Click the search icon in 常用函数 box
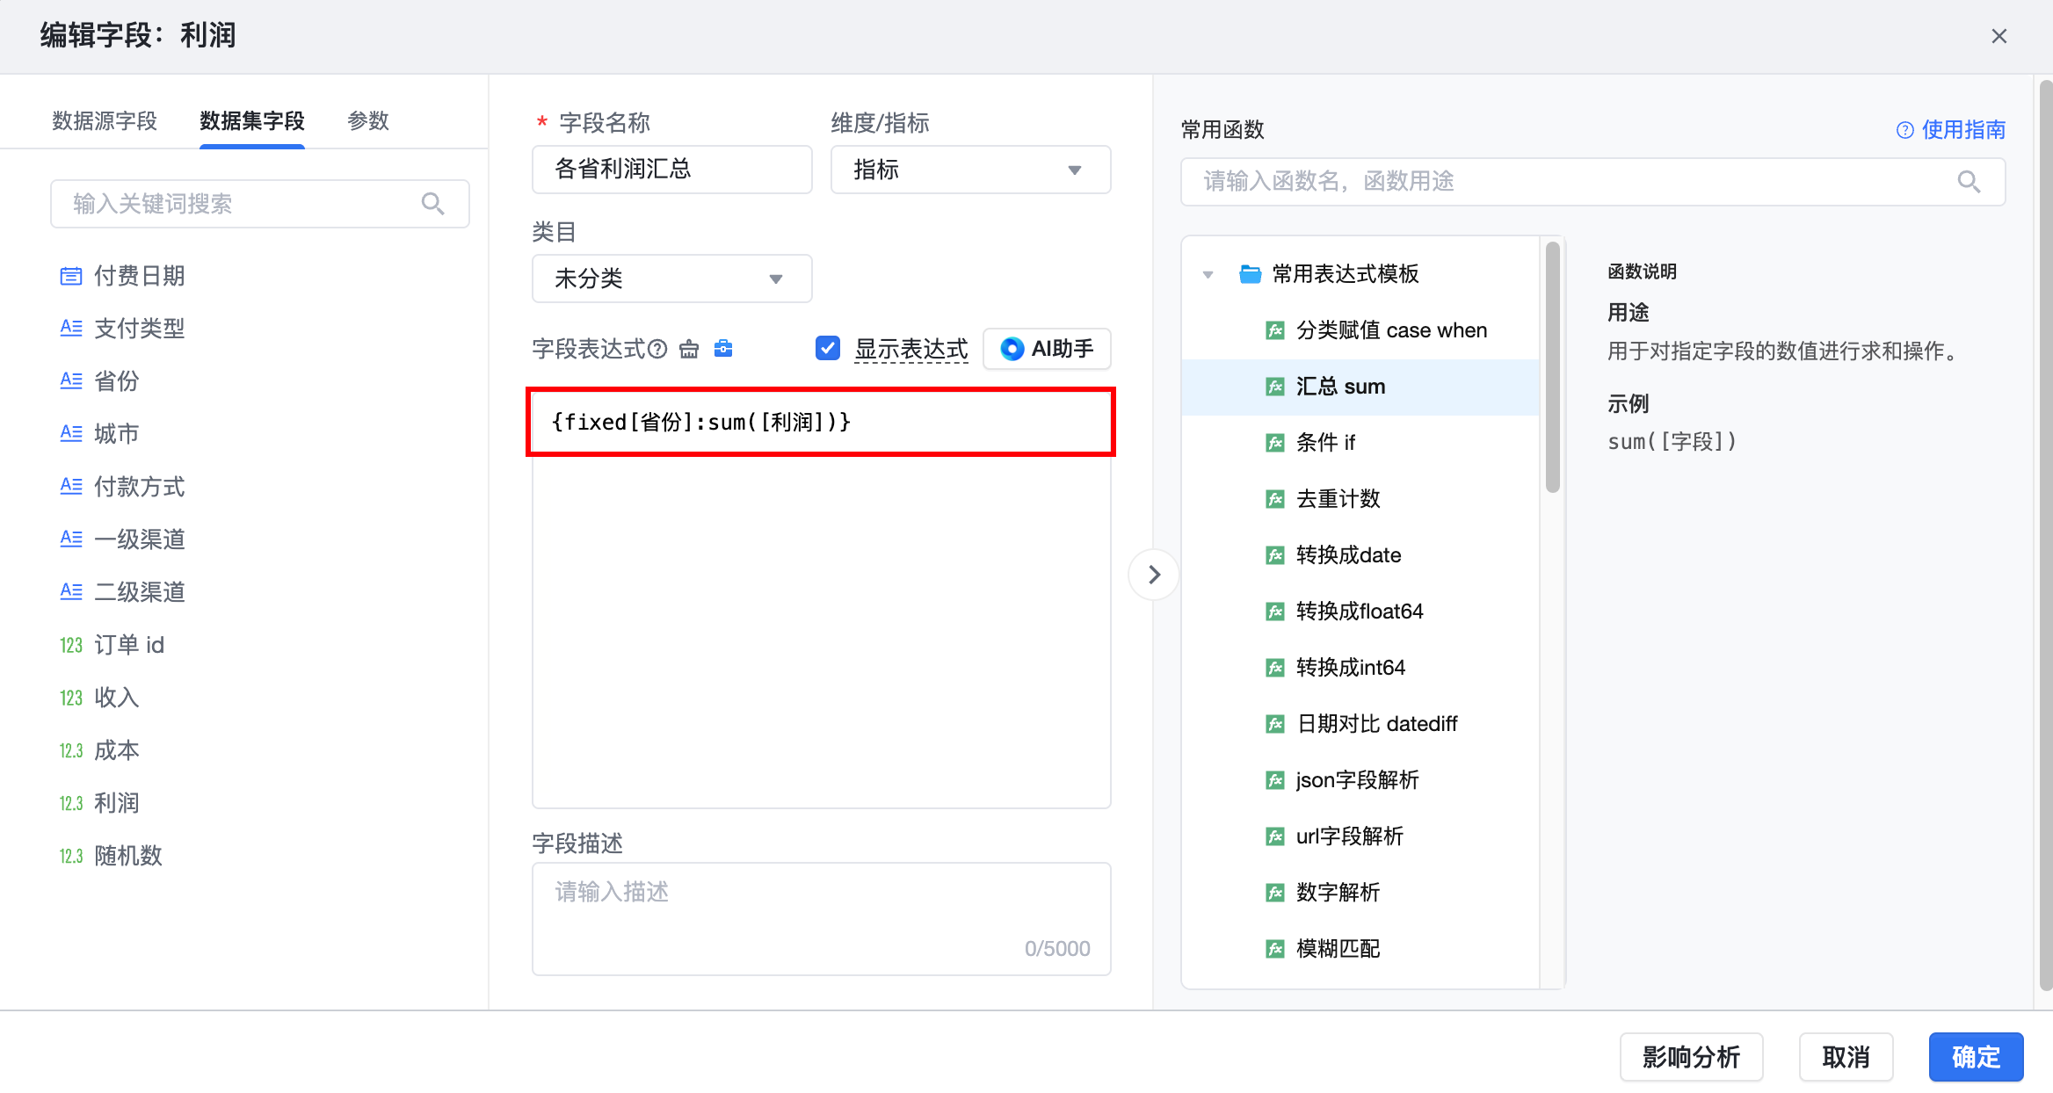 click(1969, 182)
